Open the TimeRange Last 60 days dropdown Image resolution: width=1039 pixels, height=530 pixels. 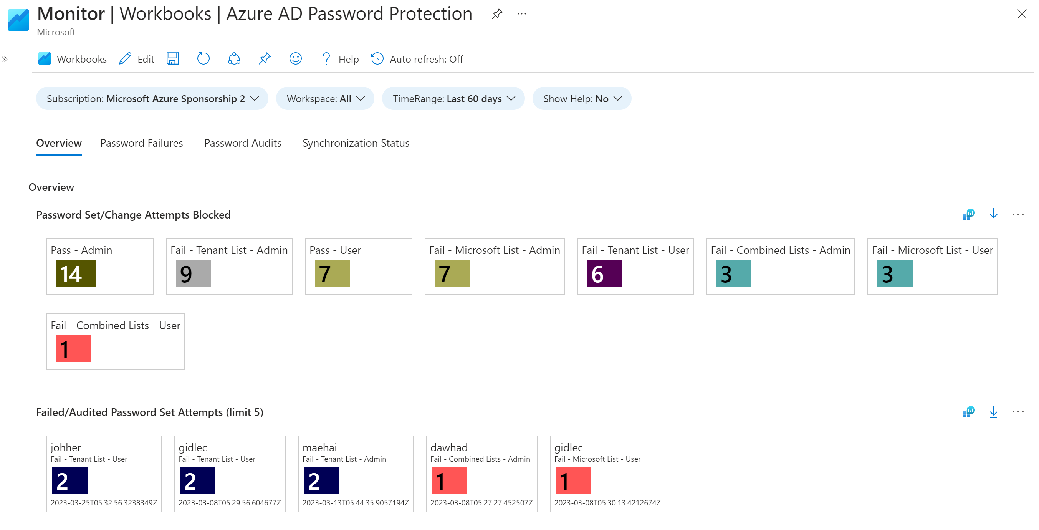[453, 99]
